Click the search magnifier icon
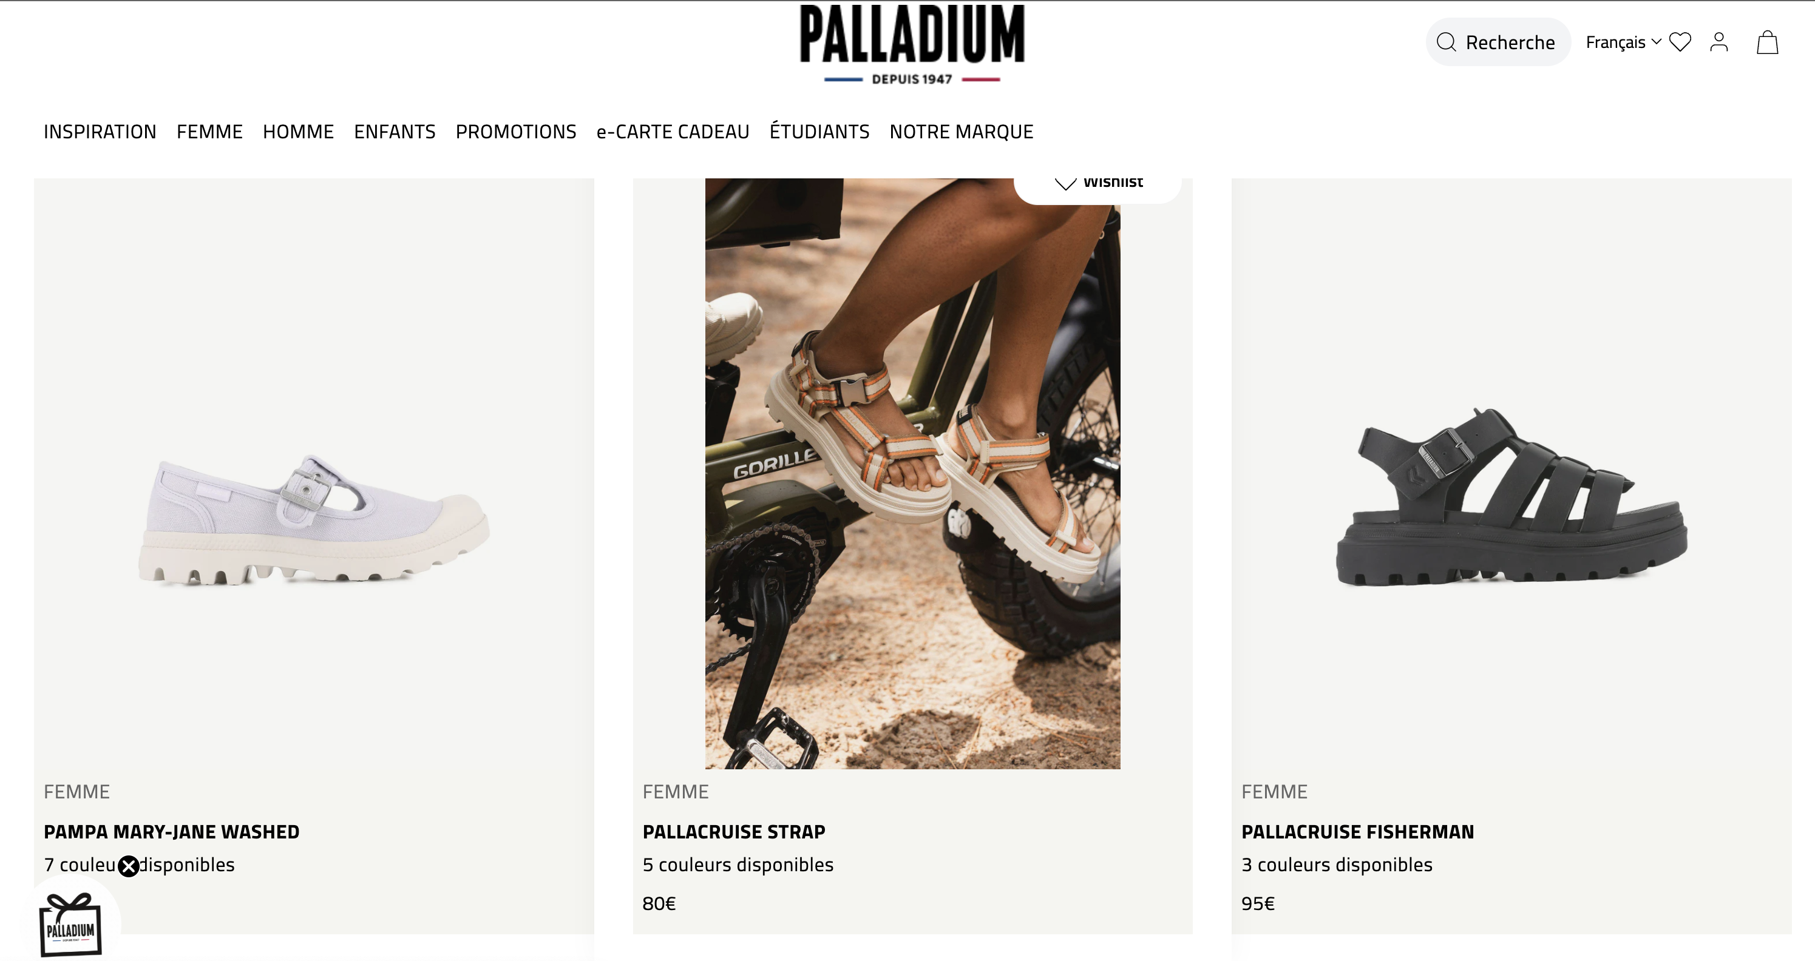Image resolution: width=1815 pixels, height=961 pixels. [x=1446, y=42]
